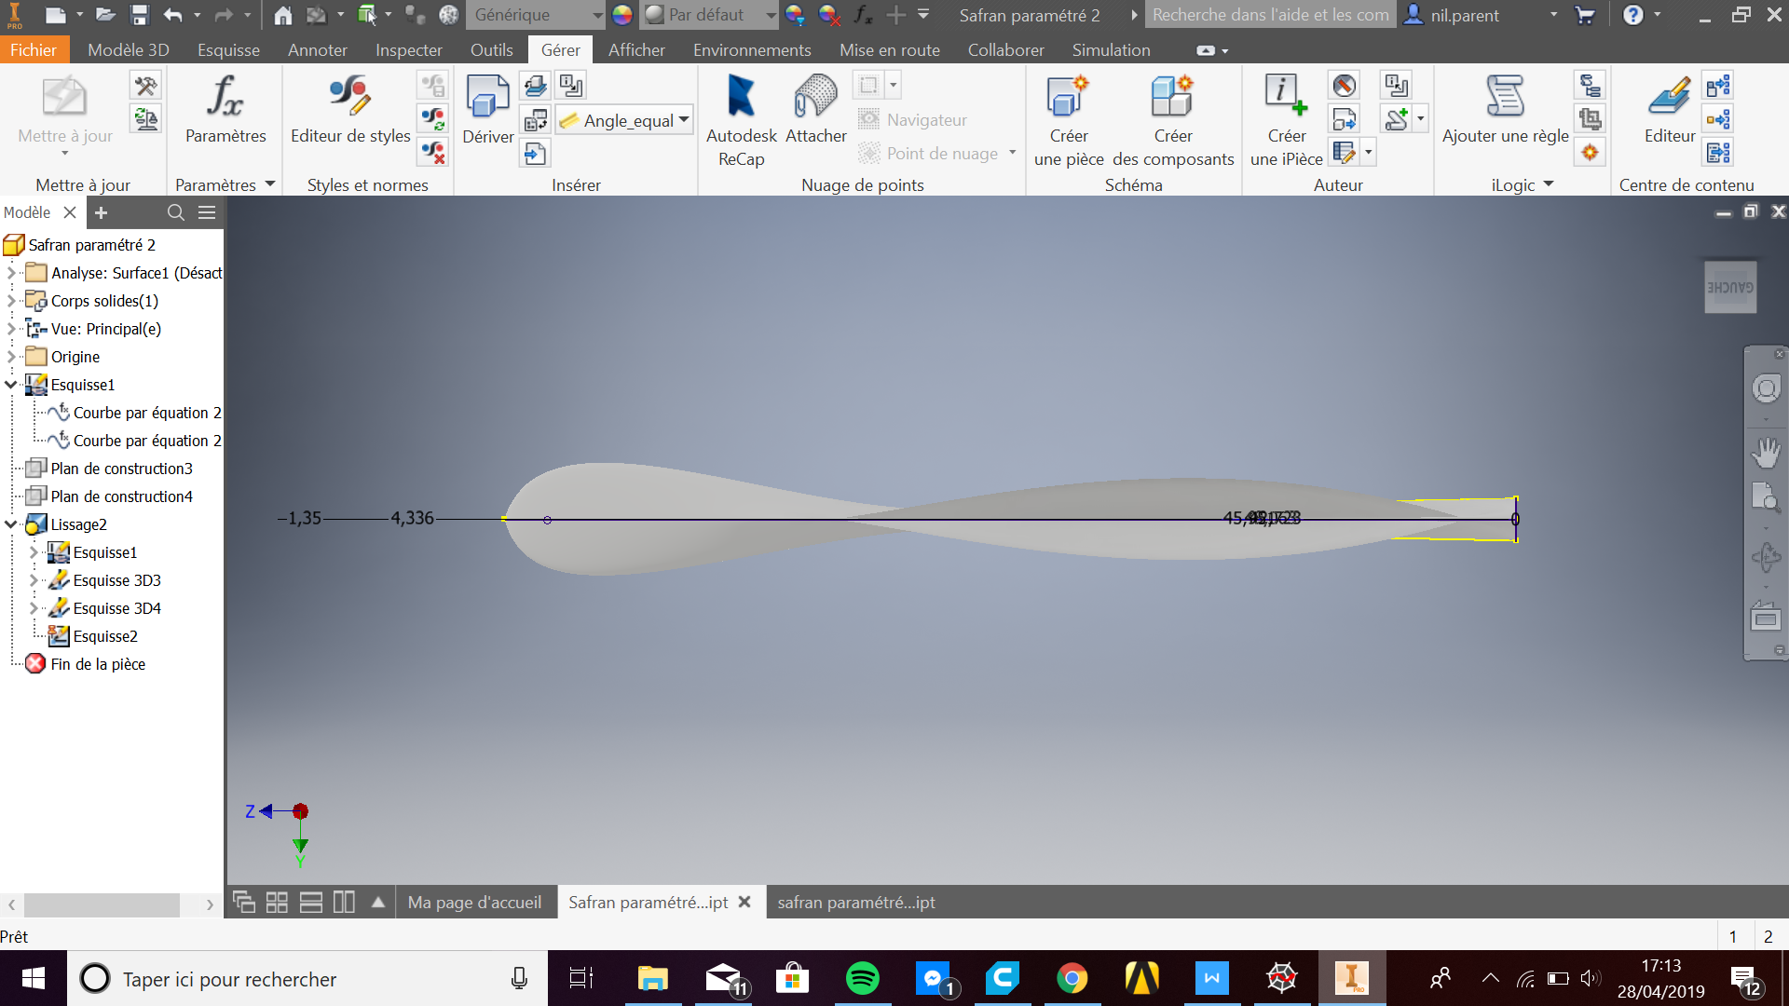Screen dimensions: 1789x1006
Task: Open the Paramètres fx dialog
Action: 225,107
